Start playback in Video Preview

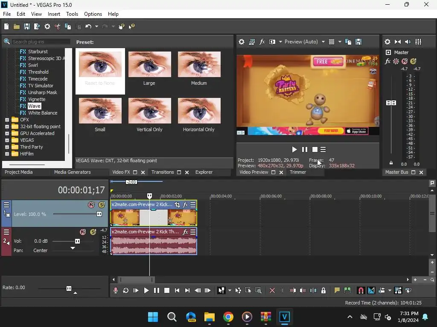point(294,149)
